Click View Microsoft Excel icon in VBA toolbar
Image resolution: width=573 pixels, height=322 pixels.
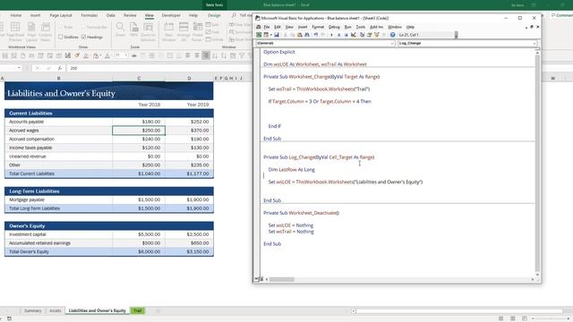click(x=258, y=35)
